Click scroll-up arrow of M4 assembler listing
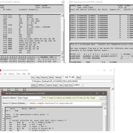Screen dimensions: 133x133 tap(62, 15)
